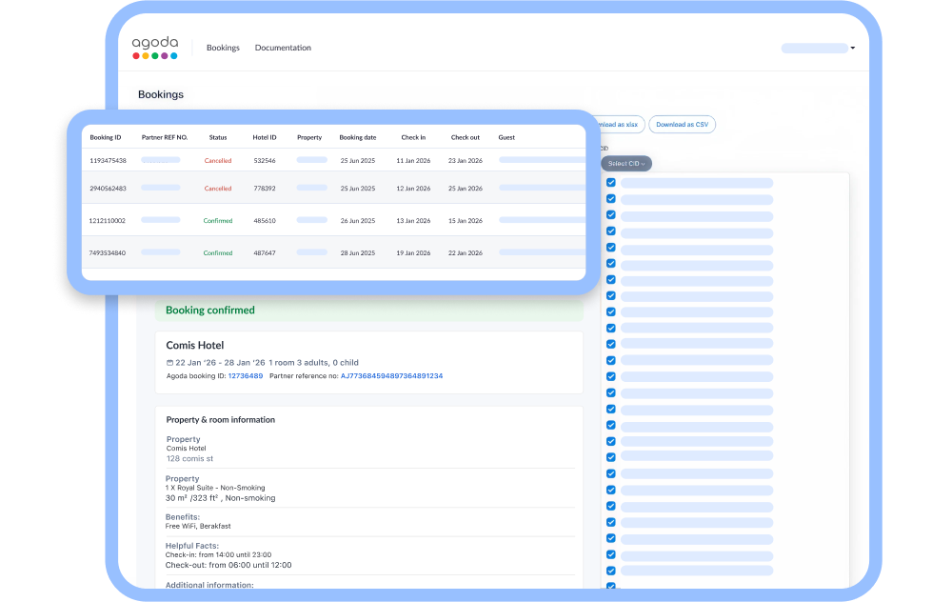Click the address 128 comis st
952x602 pixels.
point(189,458)
